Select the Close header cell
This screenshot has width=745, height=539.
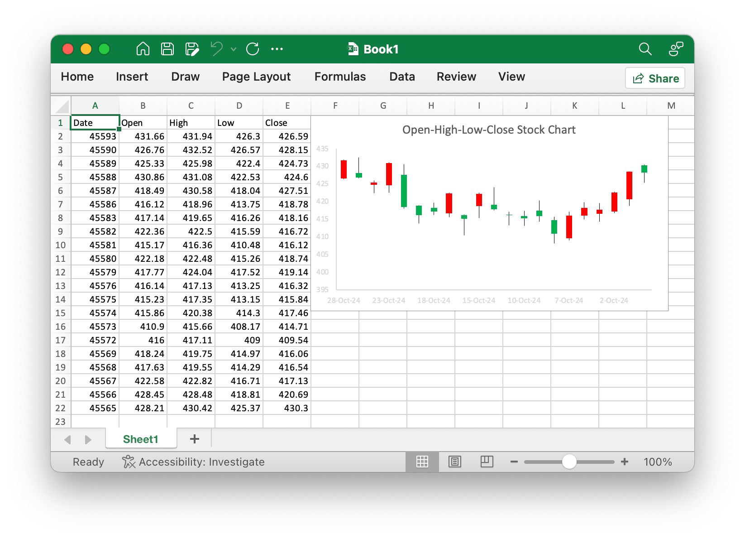click(287, 123)
